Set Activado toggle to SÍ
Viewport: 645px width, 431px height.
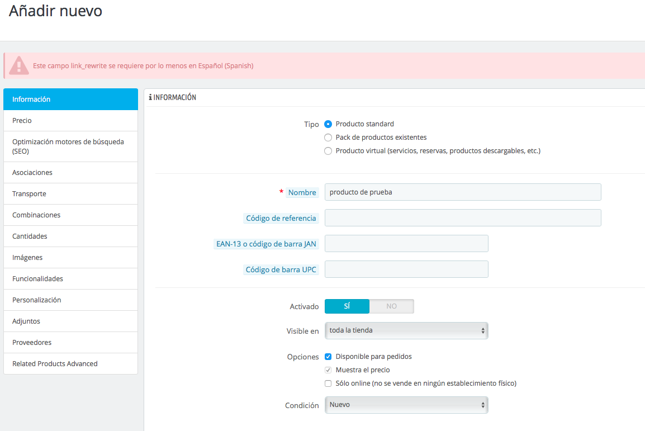point(347,306)
